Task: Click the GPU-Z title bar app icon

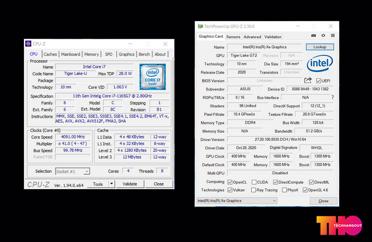Action: click(200, 26)
